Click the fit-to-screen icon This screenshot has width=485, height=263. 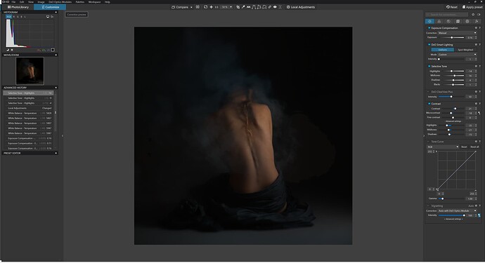tap(206, 7)
